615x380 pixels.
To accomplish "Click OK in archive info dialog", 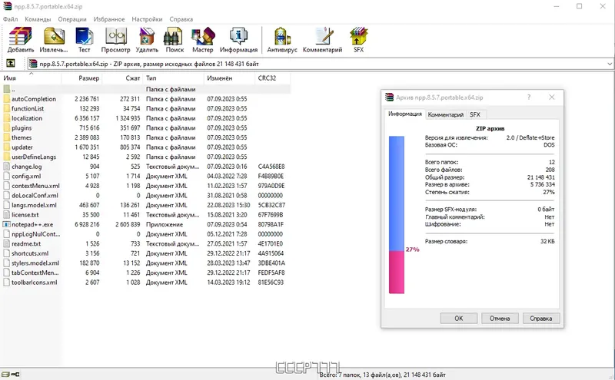I will [459, 319].
